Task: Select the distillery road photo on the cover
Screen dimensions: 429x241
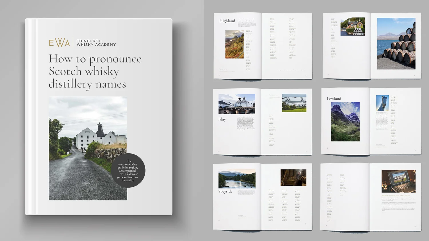Action: click(88, 148)
